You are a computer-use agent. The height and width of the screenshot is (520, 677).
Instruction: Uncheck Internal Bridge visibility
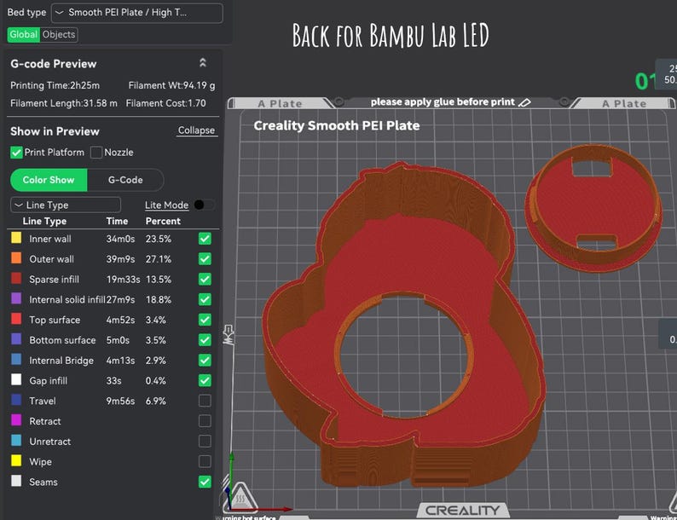click(205, 361)
